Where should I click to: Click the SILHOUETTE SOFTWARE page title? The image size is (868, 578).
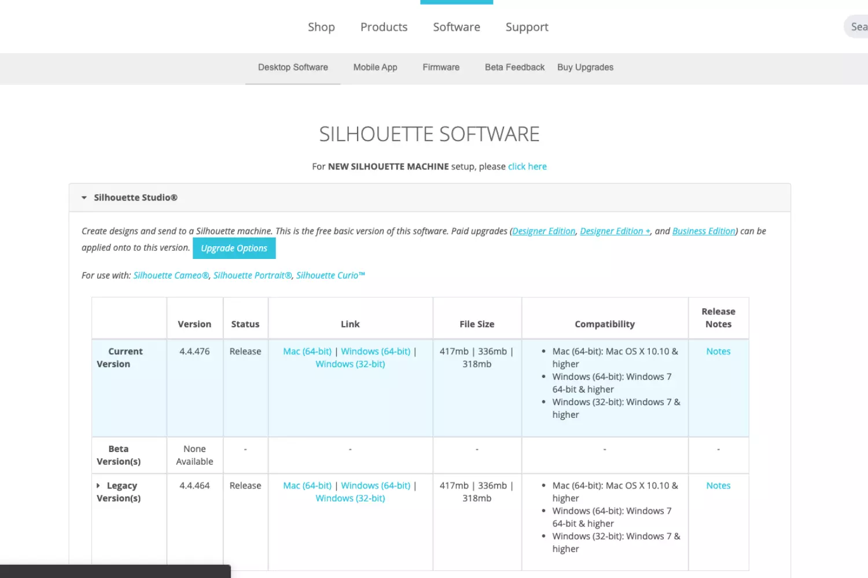coord(429,134)
